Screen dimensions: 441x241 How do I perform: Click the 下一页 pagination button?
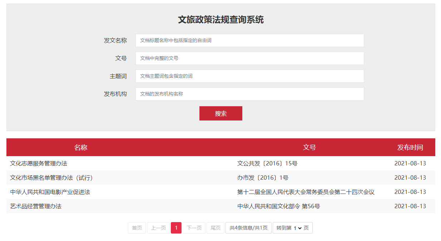194,228
